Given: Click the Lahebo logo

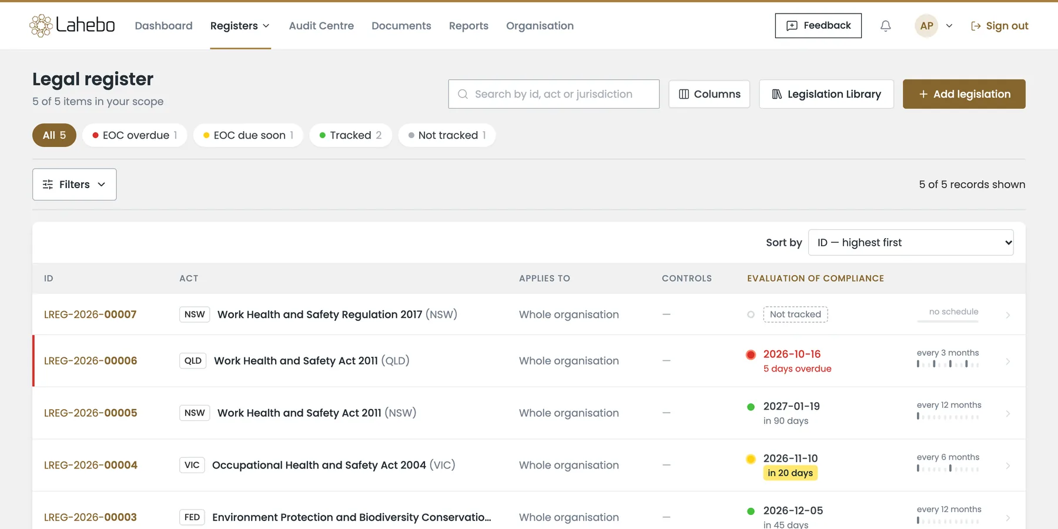Looking at the screenshot, I should [x=72, y=25].
